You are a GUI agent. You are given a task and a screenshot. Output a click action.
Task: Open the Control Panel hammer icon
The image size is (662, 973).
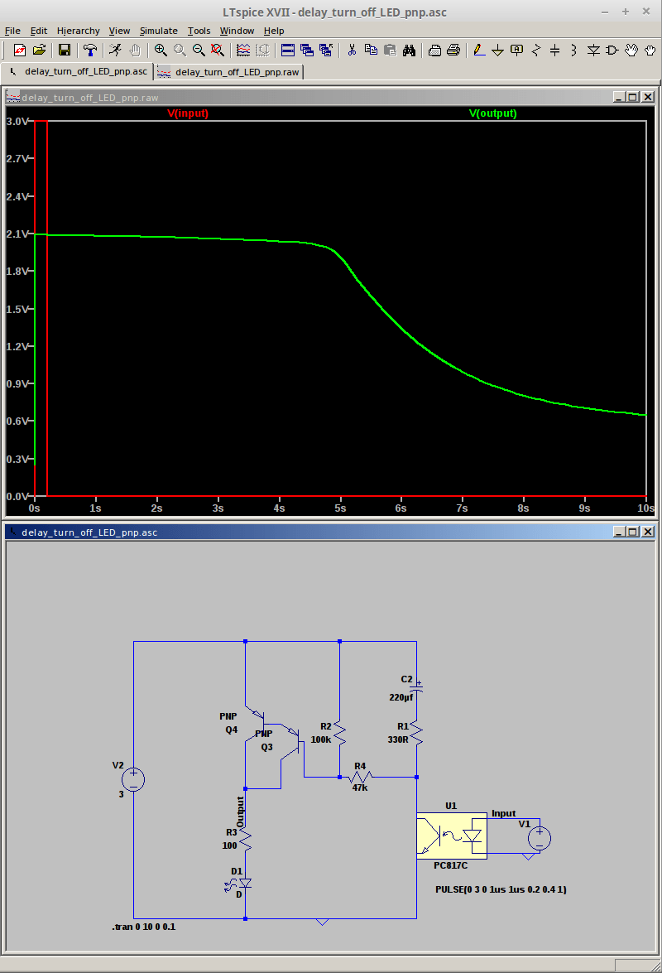click(x=90, y=51)
